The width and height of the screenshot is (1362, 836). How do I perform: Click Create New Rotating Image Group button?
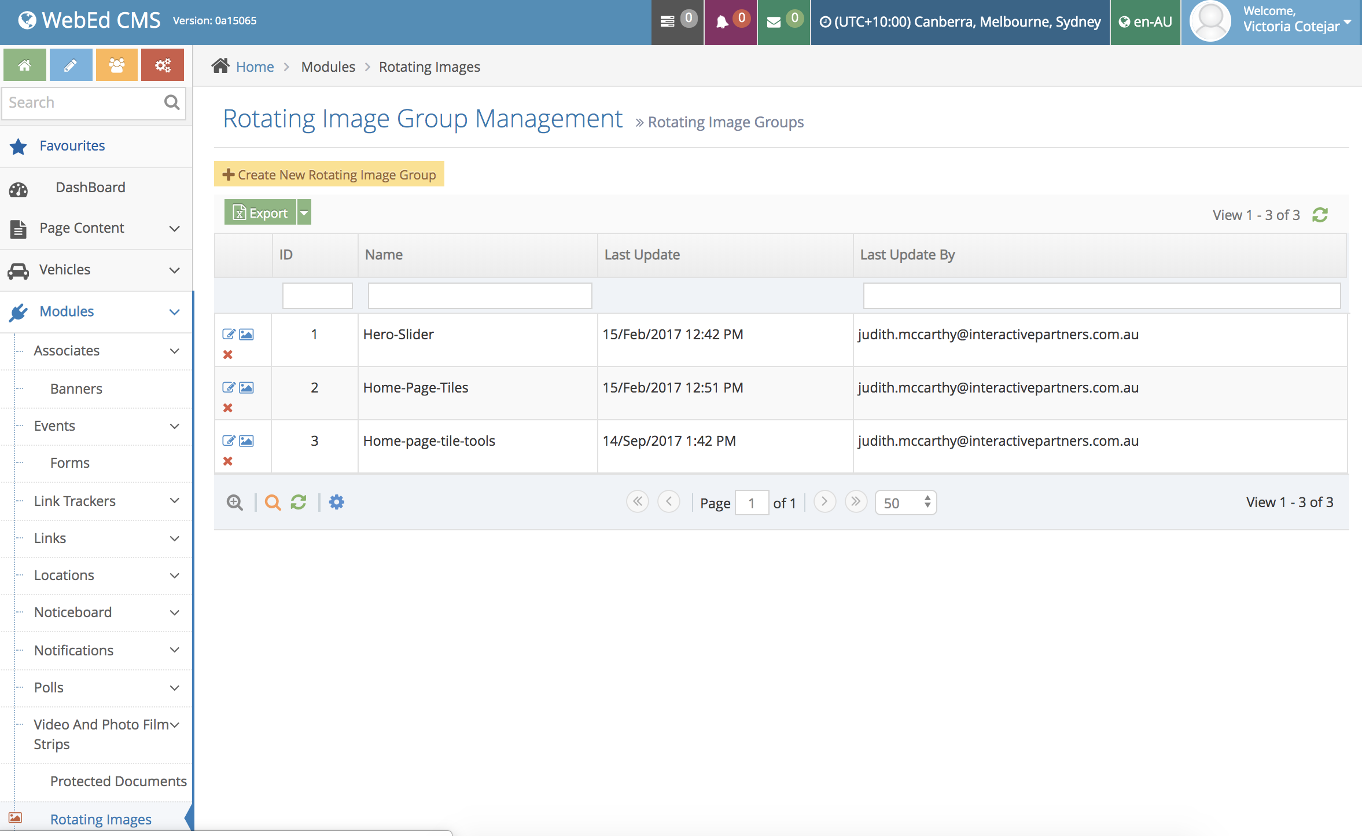click(329, 174)
